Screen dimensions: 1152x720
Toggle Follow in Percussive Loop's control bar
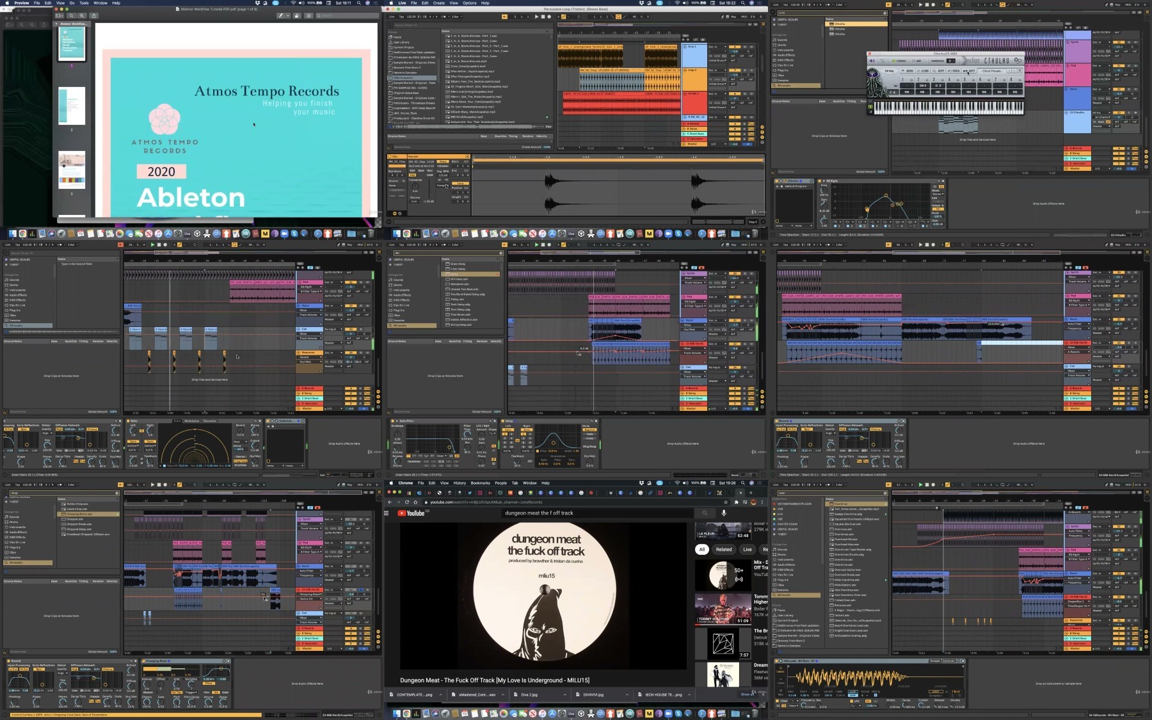point(505,17)
